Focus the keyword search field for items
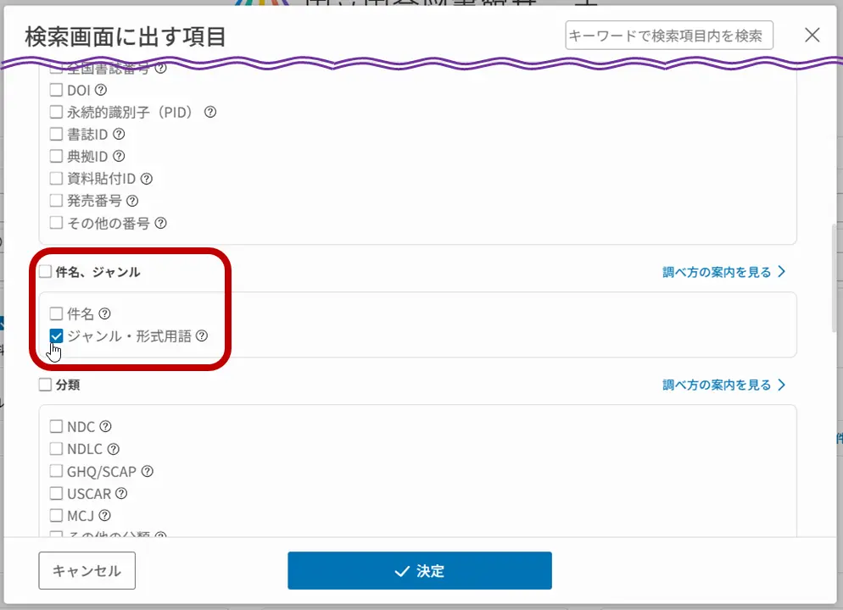This screenshot has height=610, width=843. [668, 36]
